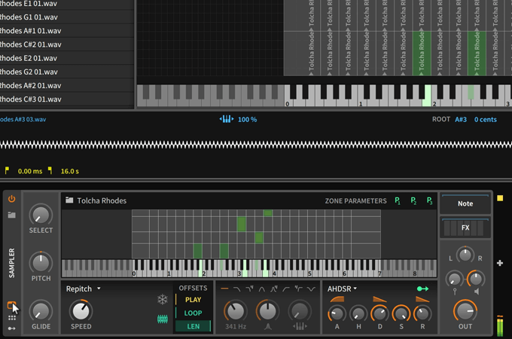The image size is (512, 339).
Task: Select the filter-off flat line icon
Action: coord(224,289)
